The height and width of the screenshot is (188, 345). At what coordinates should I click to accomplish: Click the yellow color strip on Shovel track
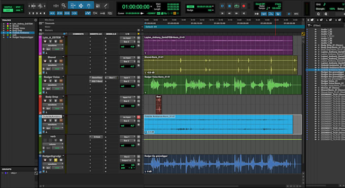click(x=40, y=65)
